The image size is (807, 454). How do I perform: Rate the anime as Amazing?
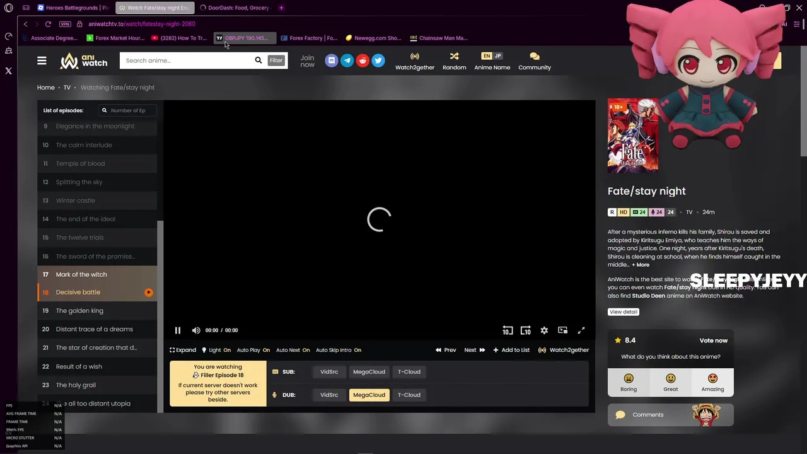click(x=712, y=382)
